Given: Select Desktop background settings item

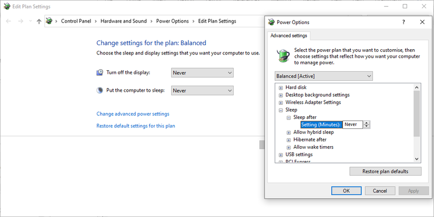Looking at the screenshot, I should (x=317, y=95).
